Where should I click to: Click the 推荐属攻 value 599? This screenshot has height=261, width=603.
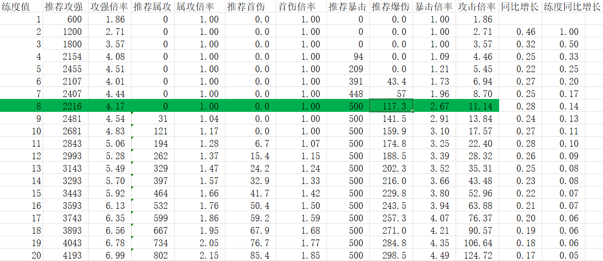pyautogui.click(x=153, y=218)
